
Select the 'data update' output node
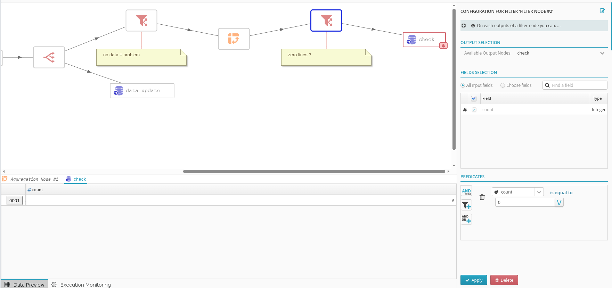142,91
